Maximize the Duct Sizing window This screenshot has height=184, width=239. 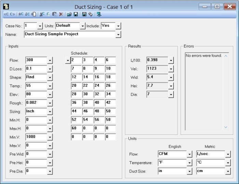click(x=217, y=6)
